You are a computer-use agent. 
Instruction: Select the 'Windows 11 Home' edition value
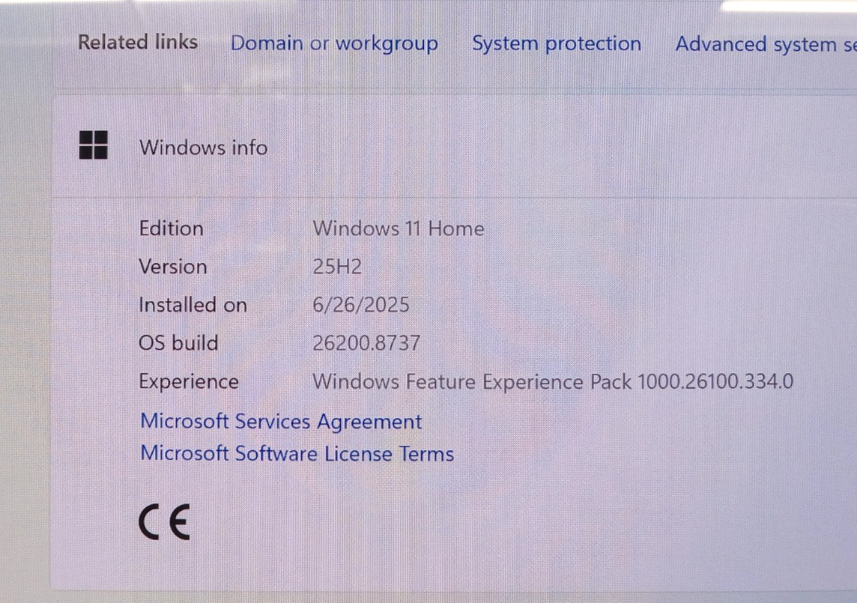click(x=398, y=228)
